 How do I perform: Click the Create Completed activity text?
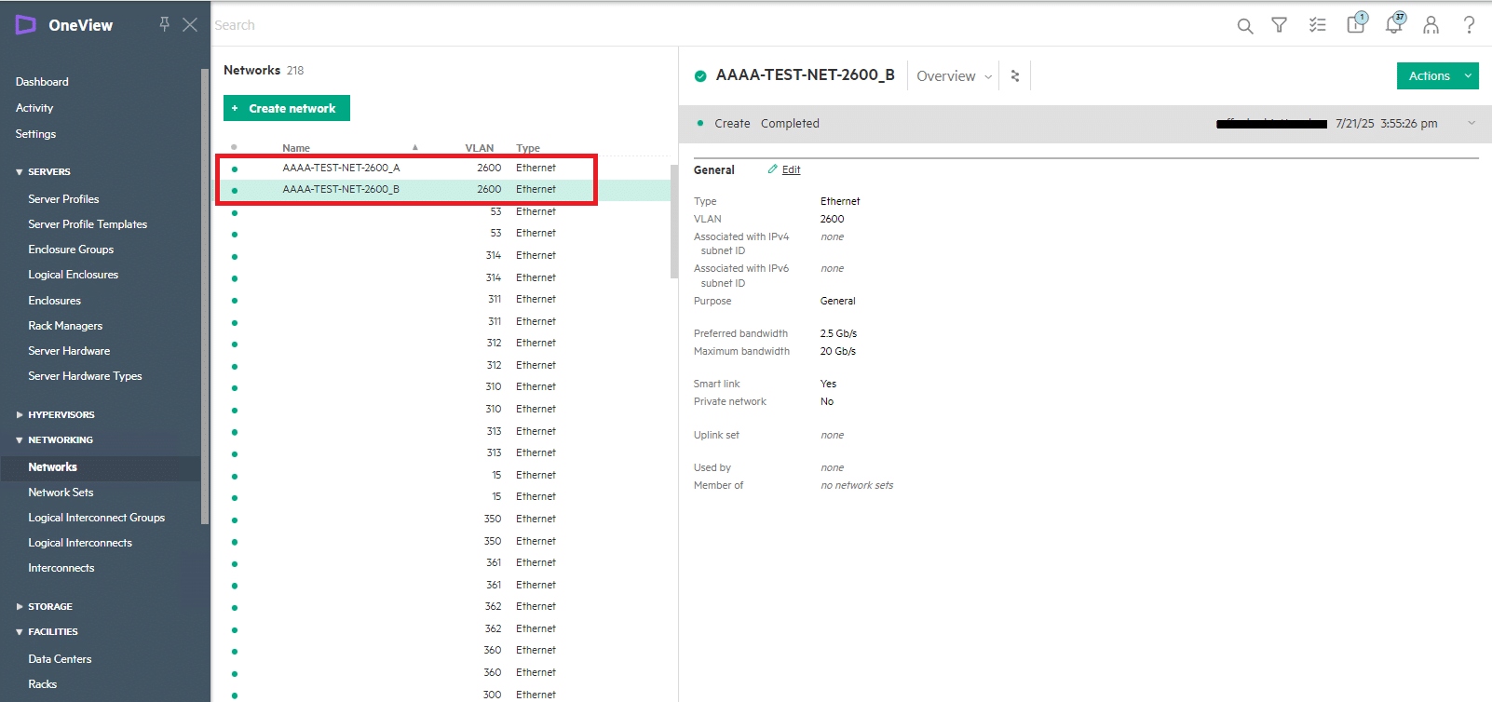click(x=766, y=123)
